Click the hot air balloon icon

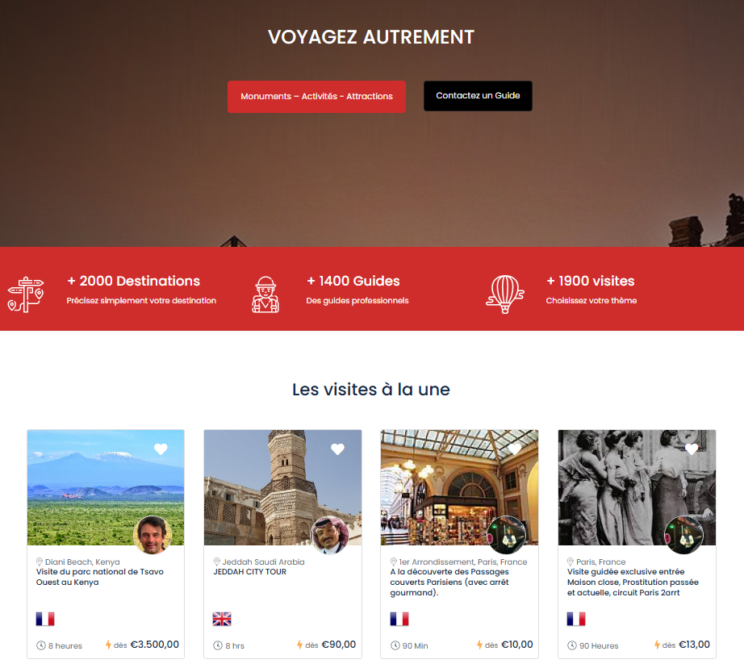coord(505,294)
